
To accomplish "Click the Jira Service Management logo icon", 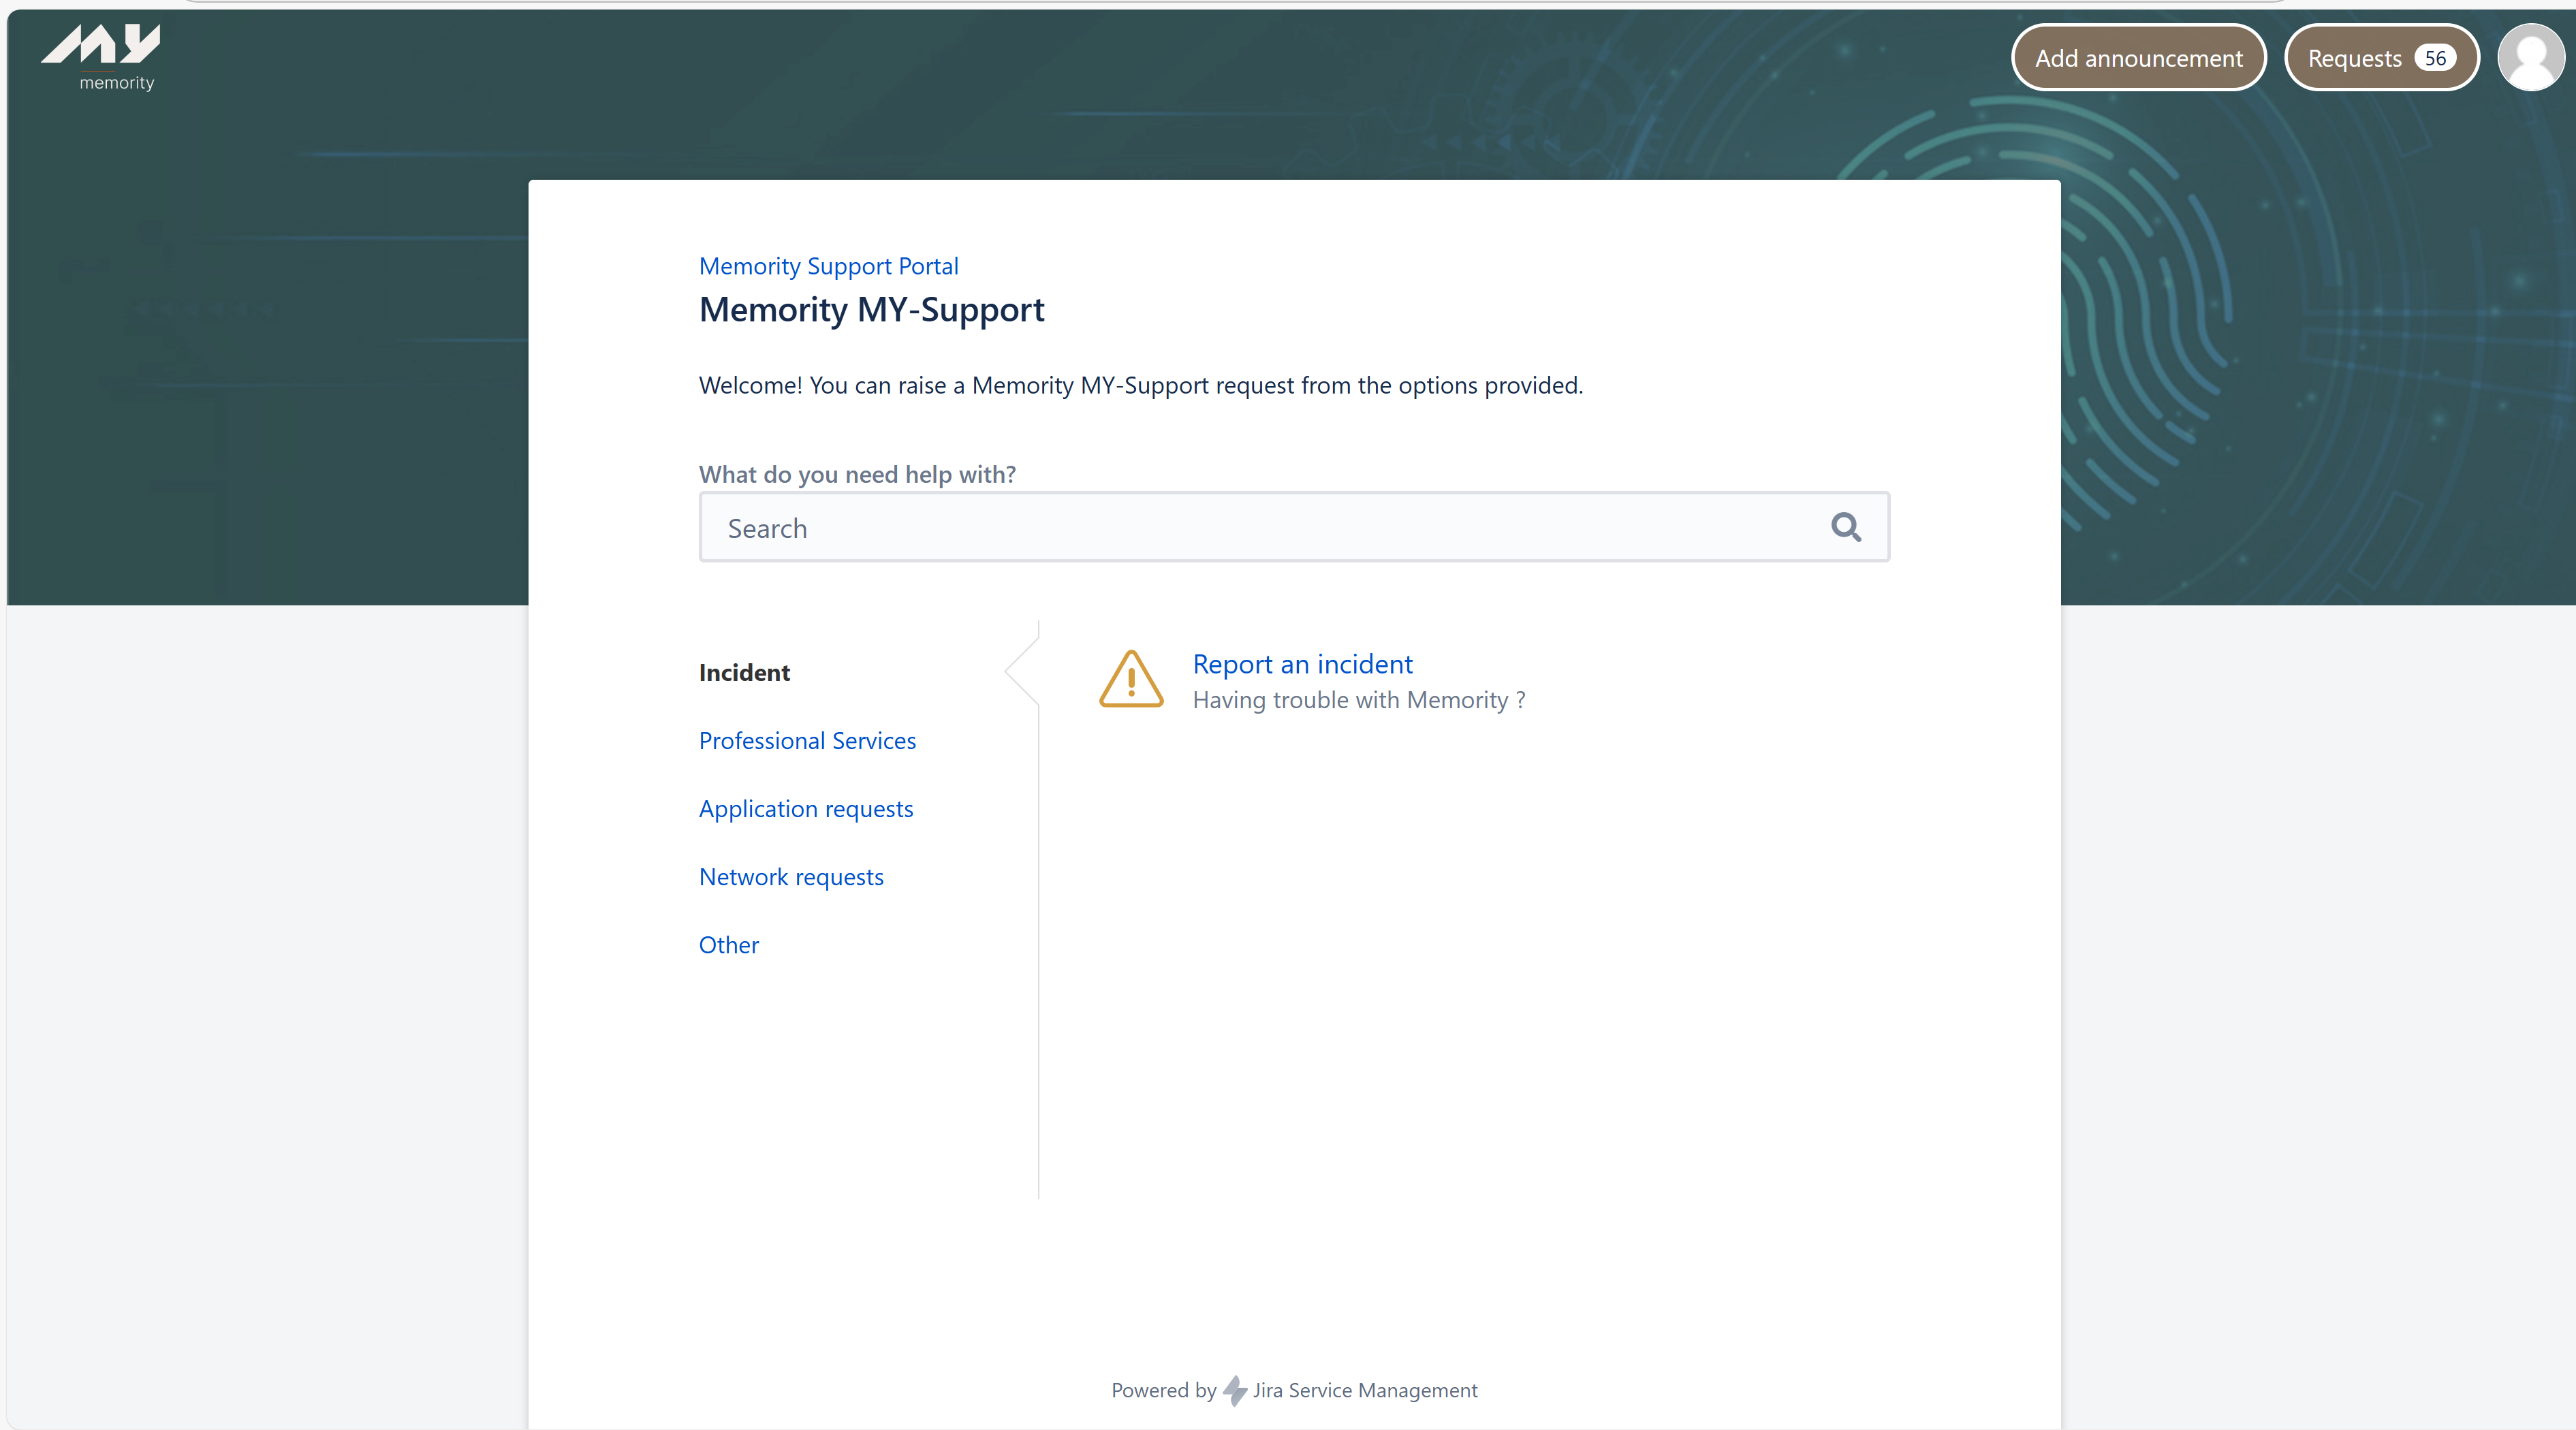I will [x=1235, y=1390].
